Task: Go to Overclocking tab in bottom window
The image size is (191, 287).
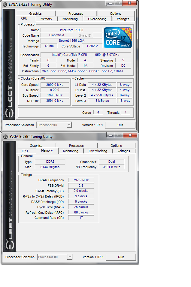Action: pos(98,151)
